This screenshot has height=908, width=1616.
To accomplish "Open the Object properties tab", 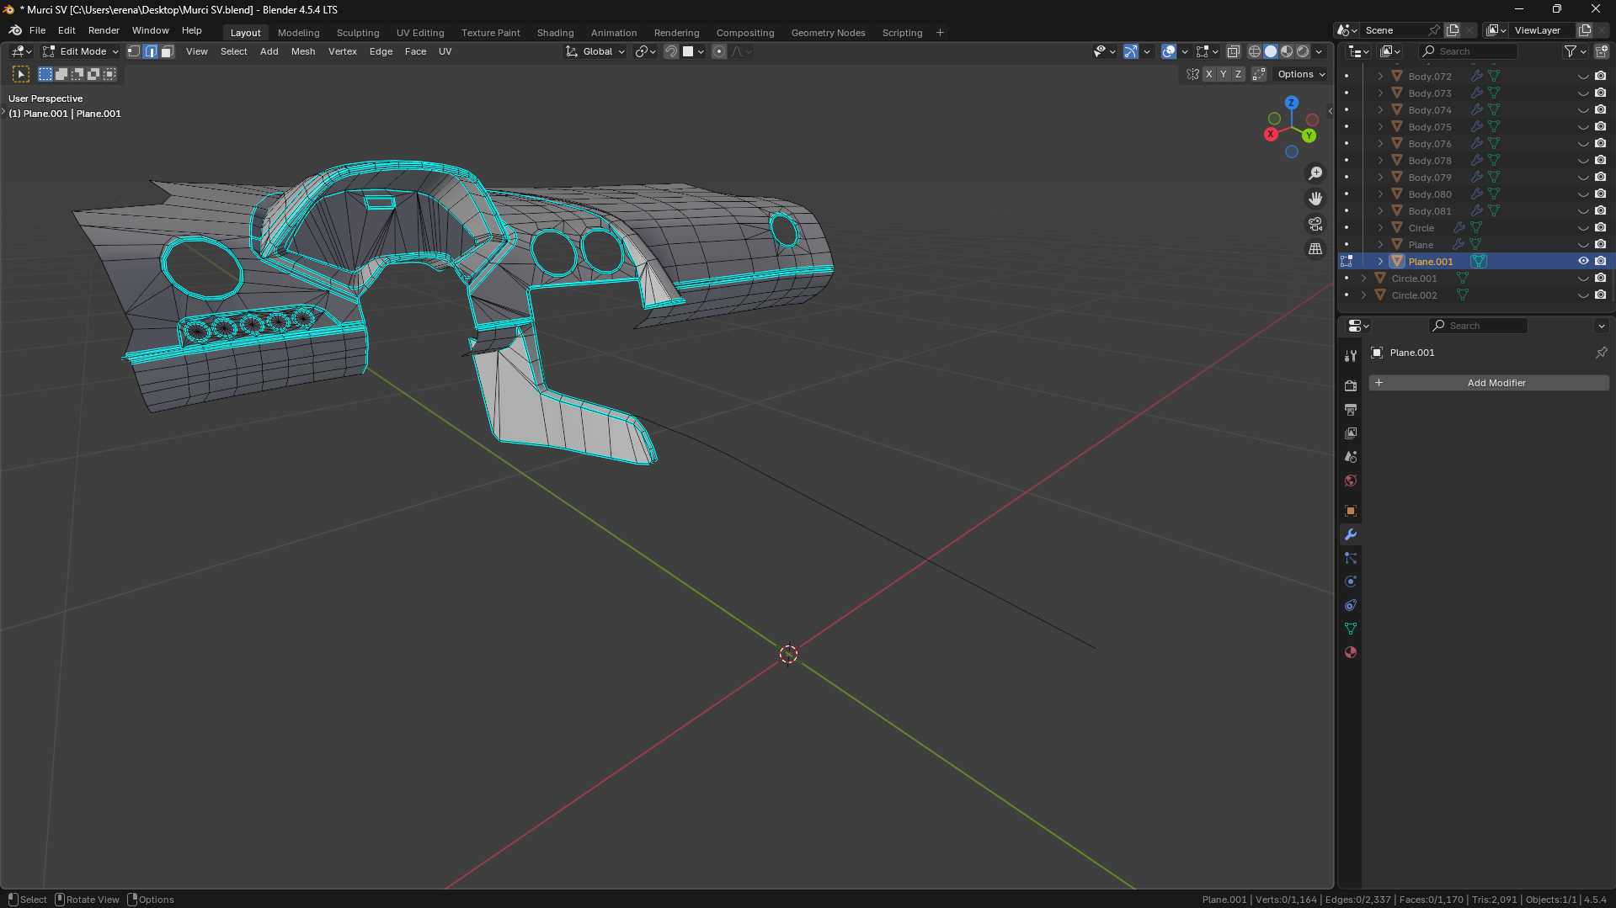I will click(1351, 511).
